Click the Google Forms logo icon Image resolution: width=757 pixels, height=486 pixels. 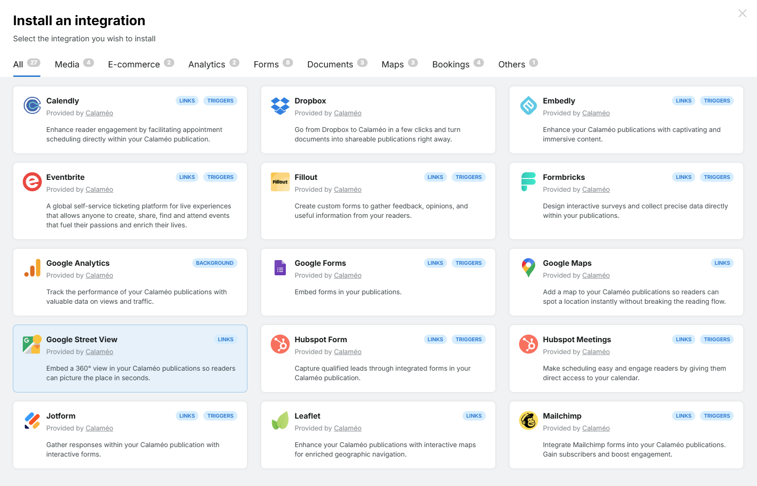tap(280, 268)
